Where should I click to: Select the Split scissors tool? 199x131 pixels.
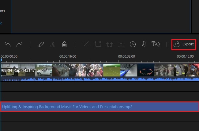53,44
